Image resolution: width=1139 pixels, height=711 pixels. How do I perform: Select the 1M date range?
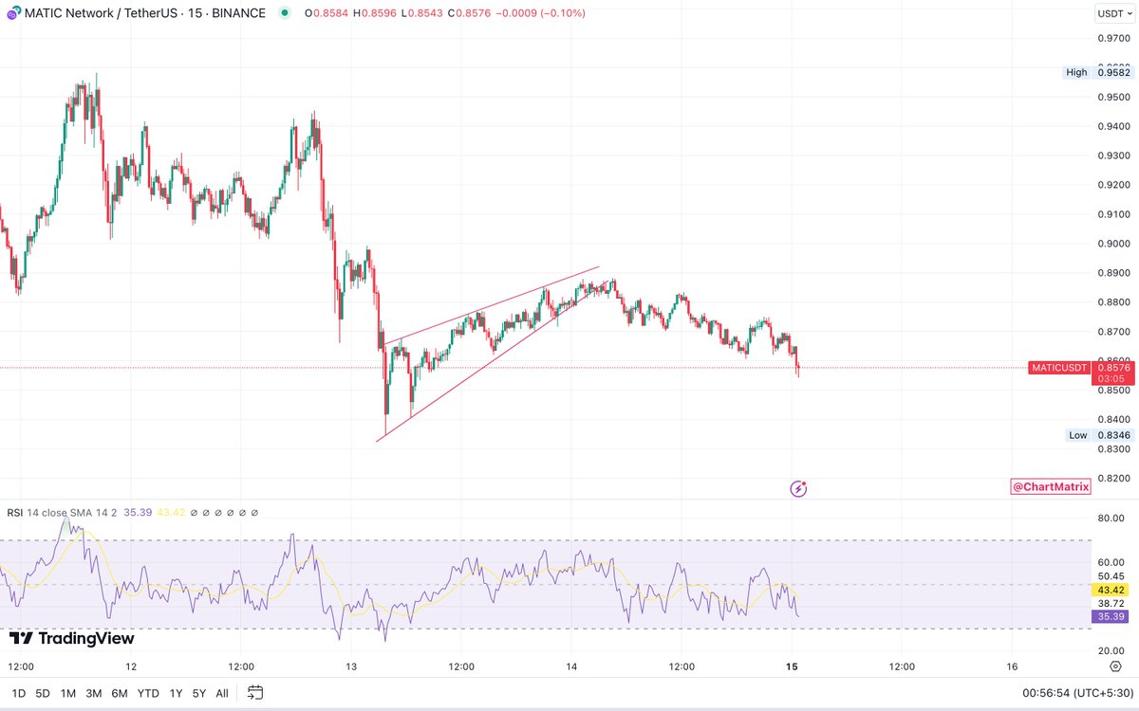point(68,693)
